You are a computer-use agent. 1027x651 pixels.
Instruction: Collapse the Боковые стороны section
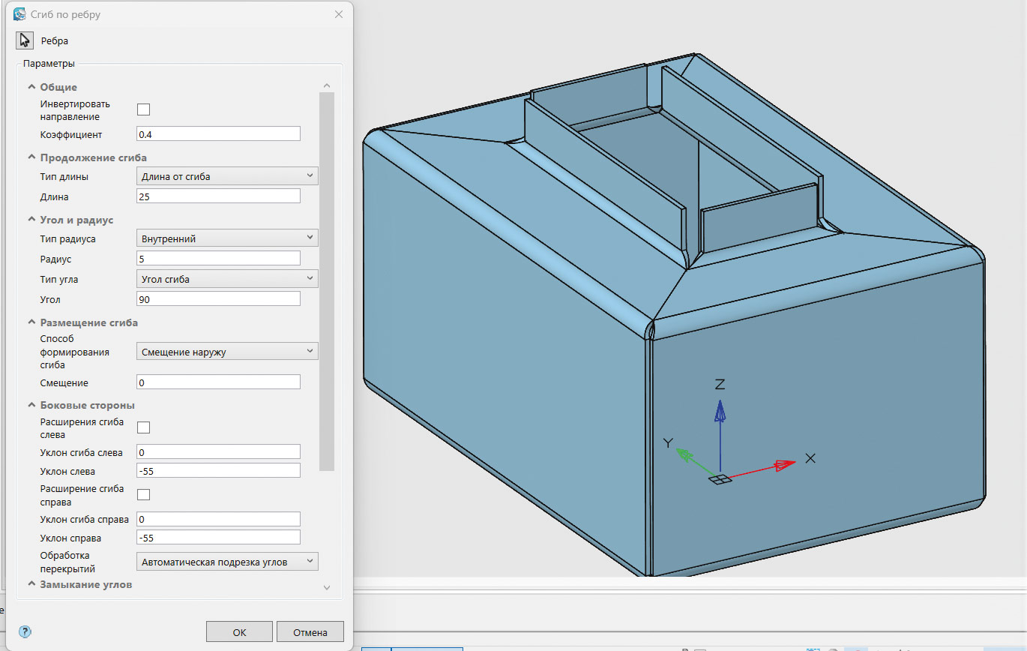click(32, 406)
